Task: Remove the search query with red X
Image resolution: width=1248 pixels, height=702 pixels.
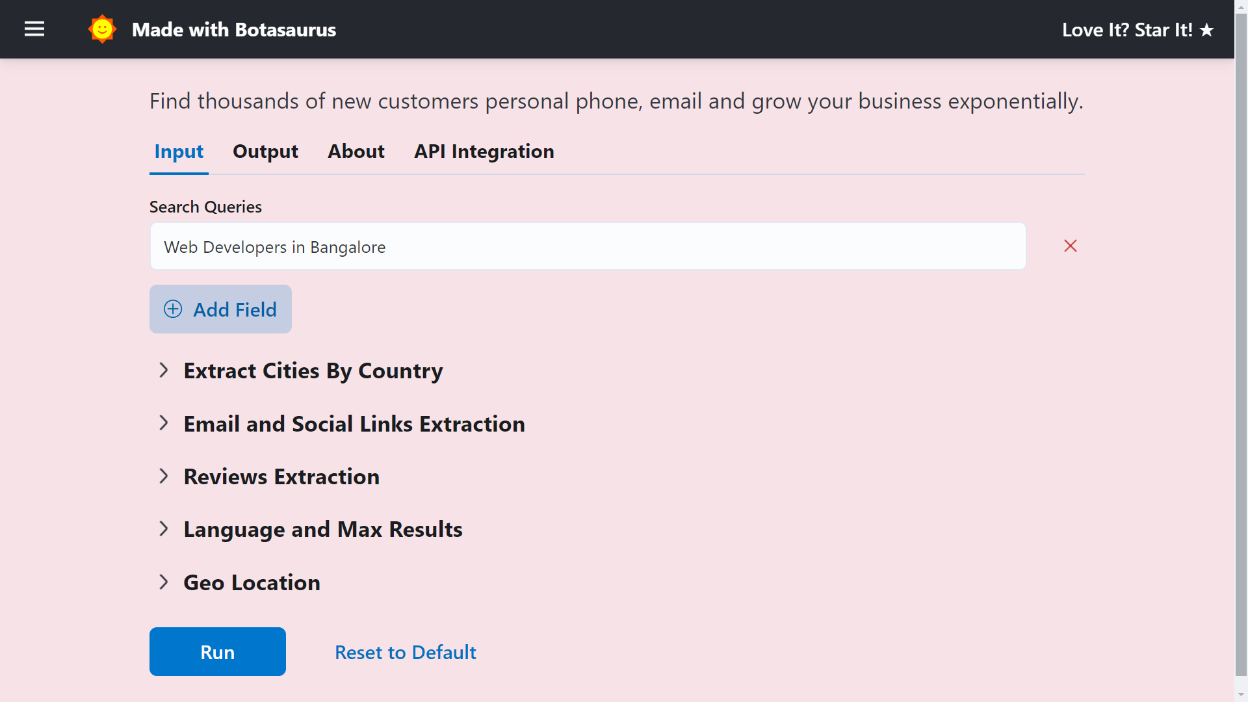Action: [x=1071, y=246]
